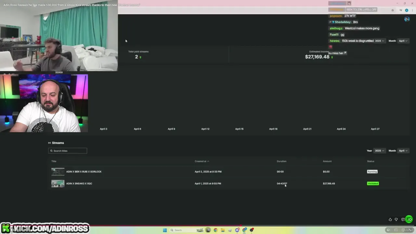Click green arrow beside $27,169.48 estimated income
416x234 pixels.
tap(332, 57)
